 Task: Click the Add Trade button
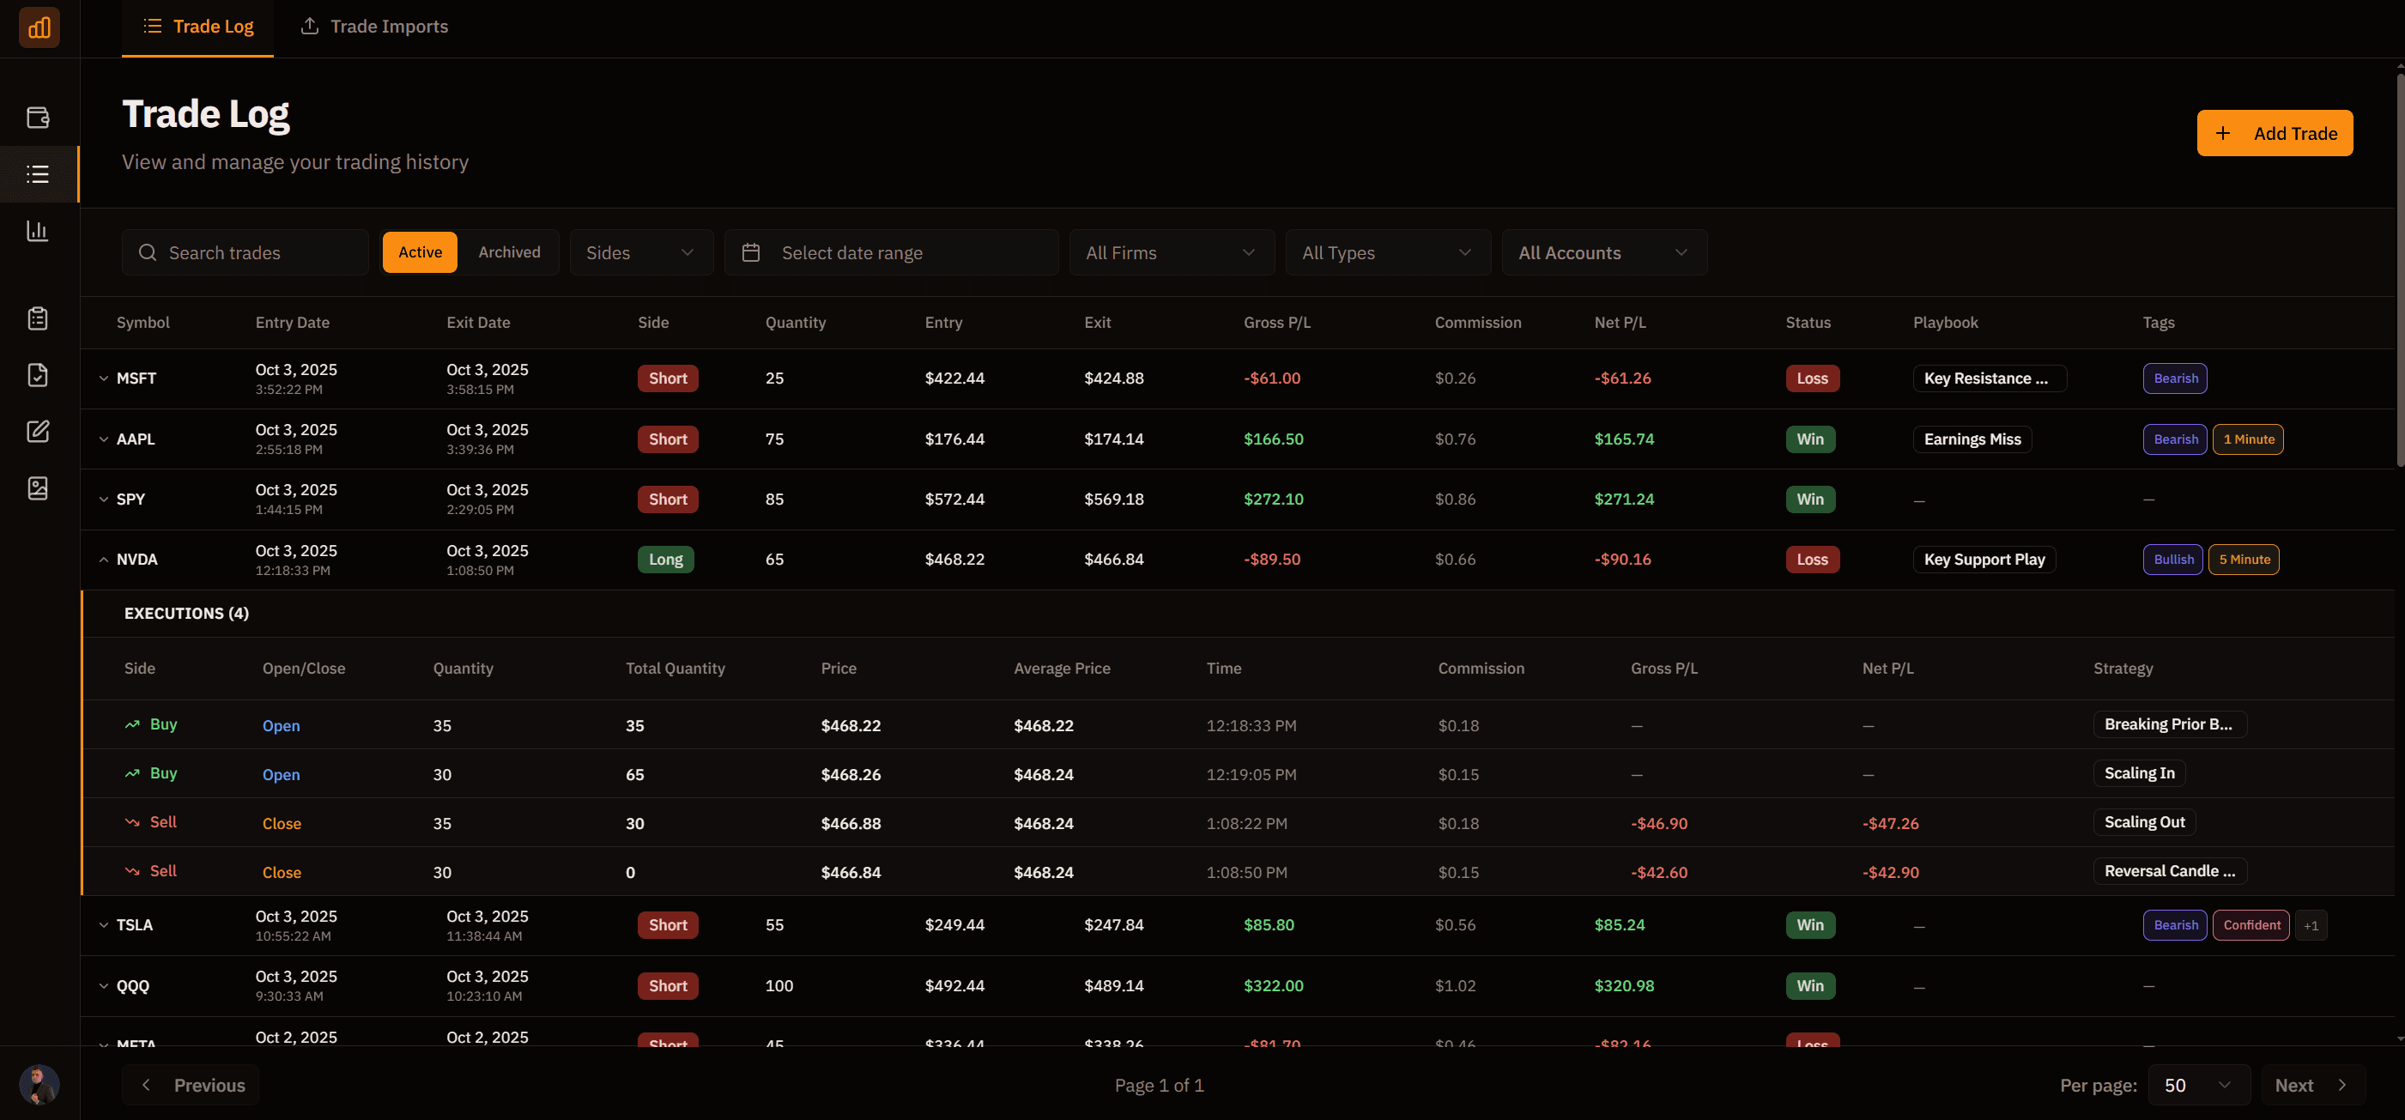click(2275, 132)
